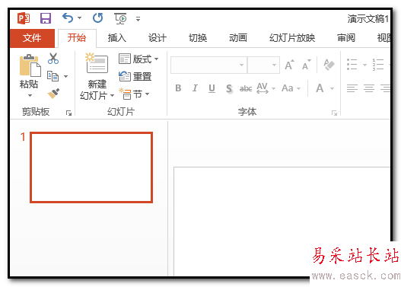Save the presentation with the floppy disk icon
401x287 pixels.
[46, 18]
